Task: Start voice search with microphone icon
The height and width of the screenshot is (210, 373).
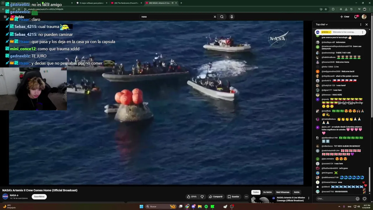Action: (232, 17)
